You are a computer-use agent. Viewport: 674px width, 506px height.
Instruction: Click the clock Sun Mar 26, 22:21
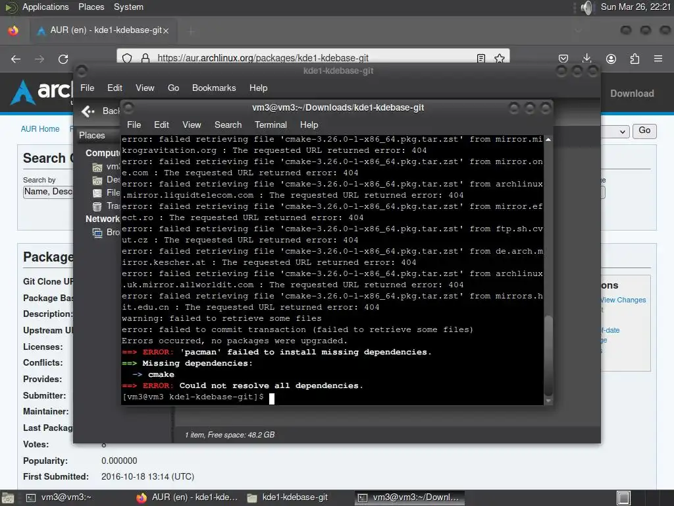[x=635, y=7]
